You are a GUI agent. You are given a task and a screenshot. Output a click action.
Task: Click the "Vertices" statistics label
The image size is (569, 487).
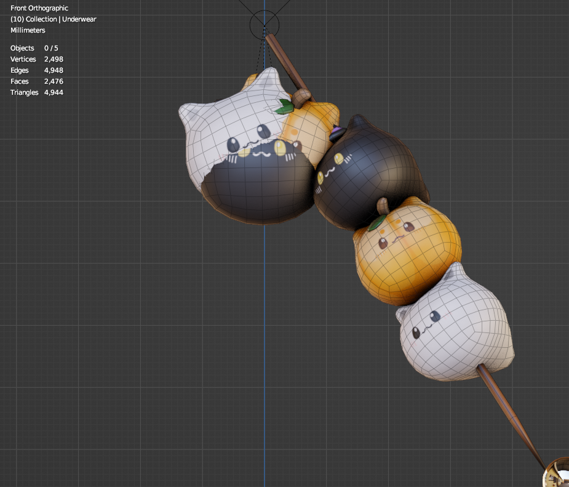click(x=23, y=59)
